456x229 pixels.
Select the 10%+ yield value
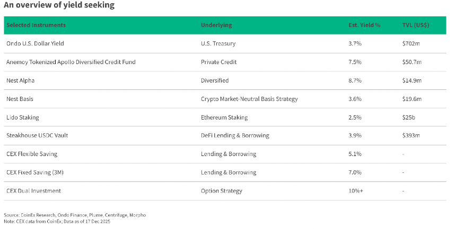pyautogui.click(x=356, y=190)
